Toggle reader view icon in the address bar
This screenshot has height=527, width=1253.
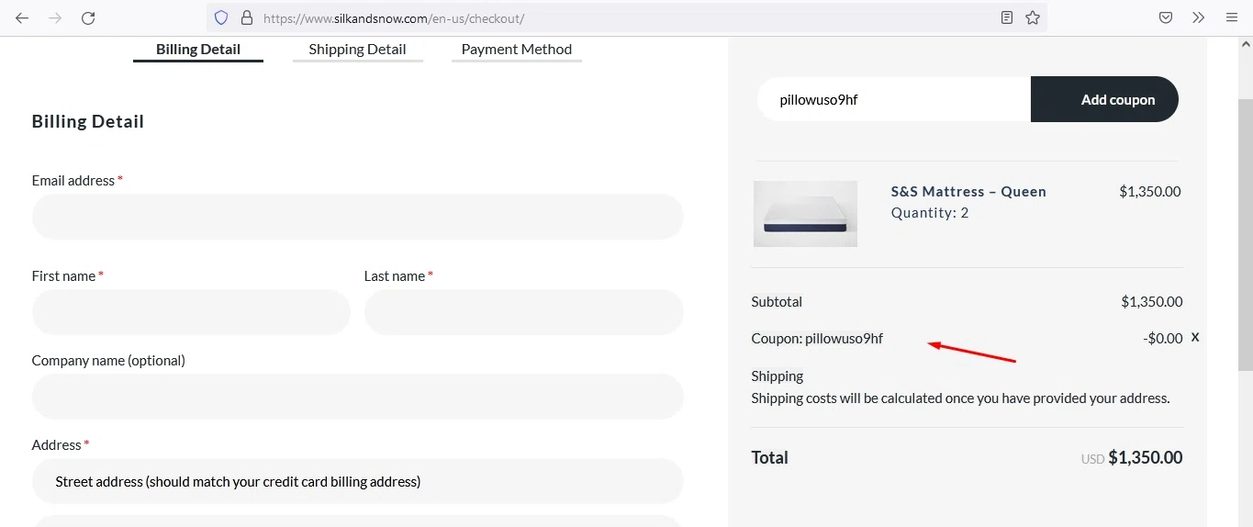click(1007, 17)
